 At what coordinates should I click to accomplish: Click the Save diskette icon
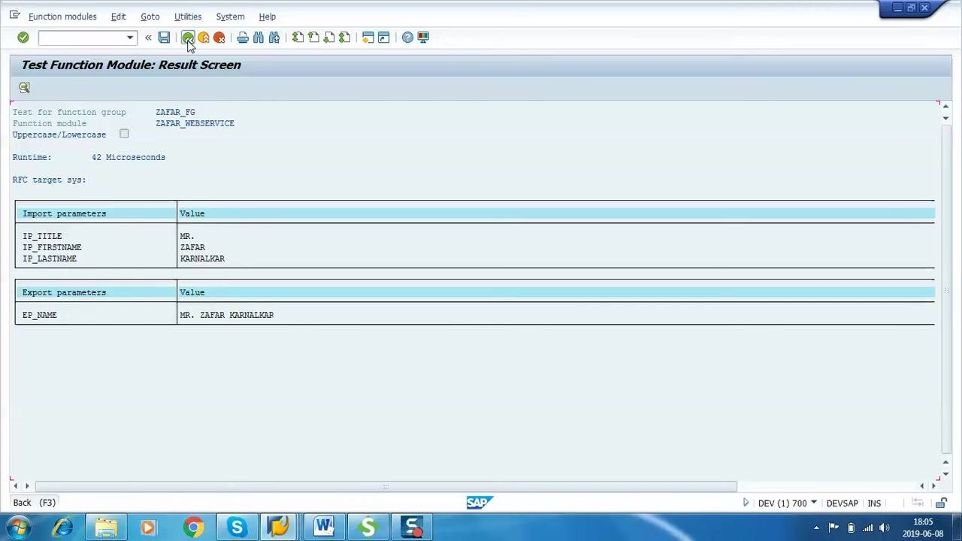click(x=164, y=38)
